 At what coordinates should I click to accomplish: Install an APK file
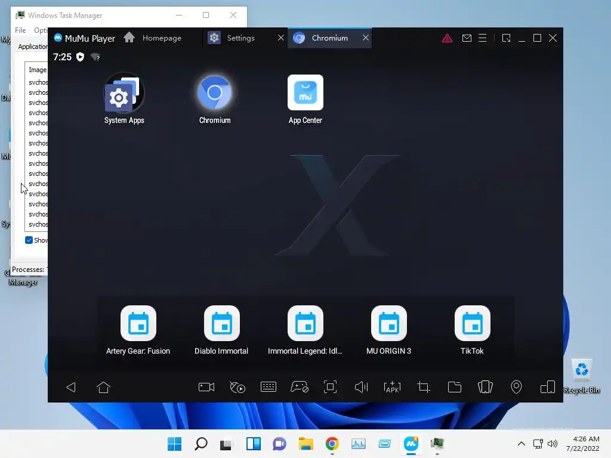(393, 387)
